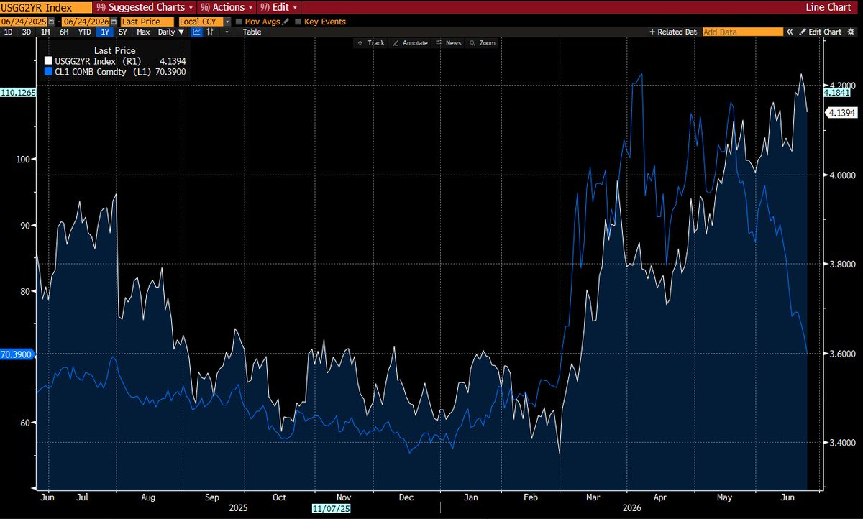
Task: Enable the Key Events checkbox
Action: pos(298,22)
